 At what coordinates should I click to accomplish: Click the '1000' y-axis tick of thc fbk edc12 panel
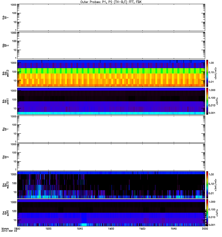pos(13,174)
